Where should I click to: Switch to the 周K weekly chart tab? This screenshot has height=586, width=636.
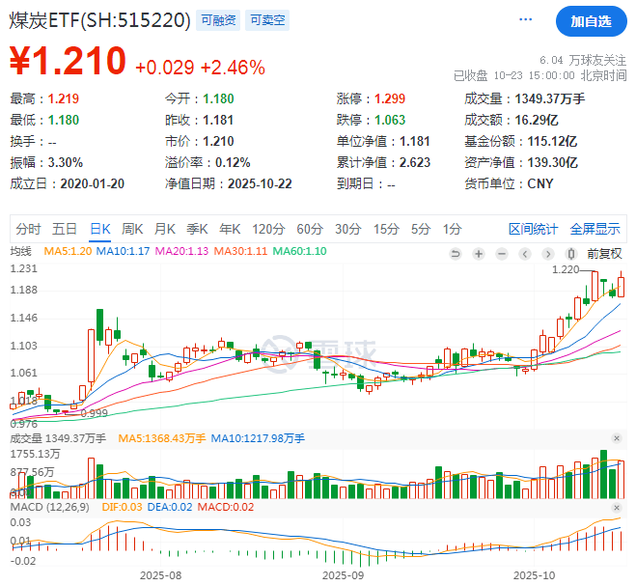click(132, 229)
